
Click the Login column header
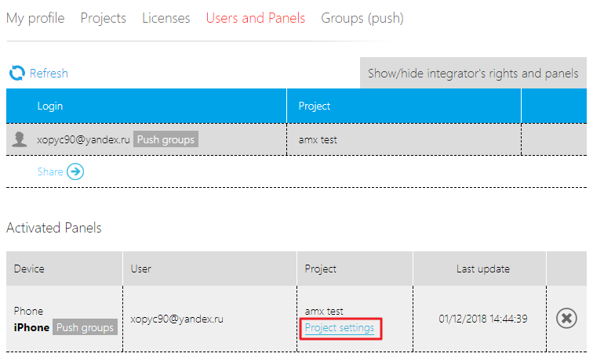point(50,106)
